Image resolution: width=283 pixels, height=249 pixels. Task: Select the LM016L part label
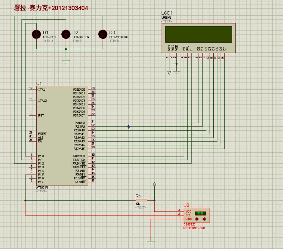tap(166, 17)
